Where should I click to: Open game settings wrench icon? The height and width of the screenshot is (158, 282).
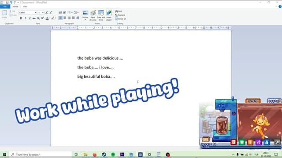coord(277,142)
